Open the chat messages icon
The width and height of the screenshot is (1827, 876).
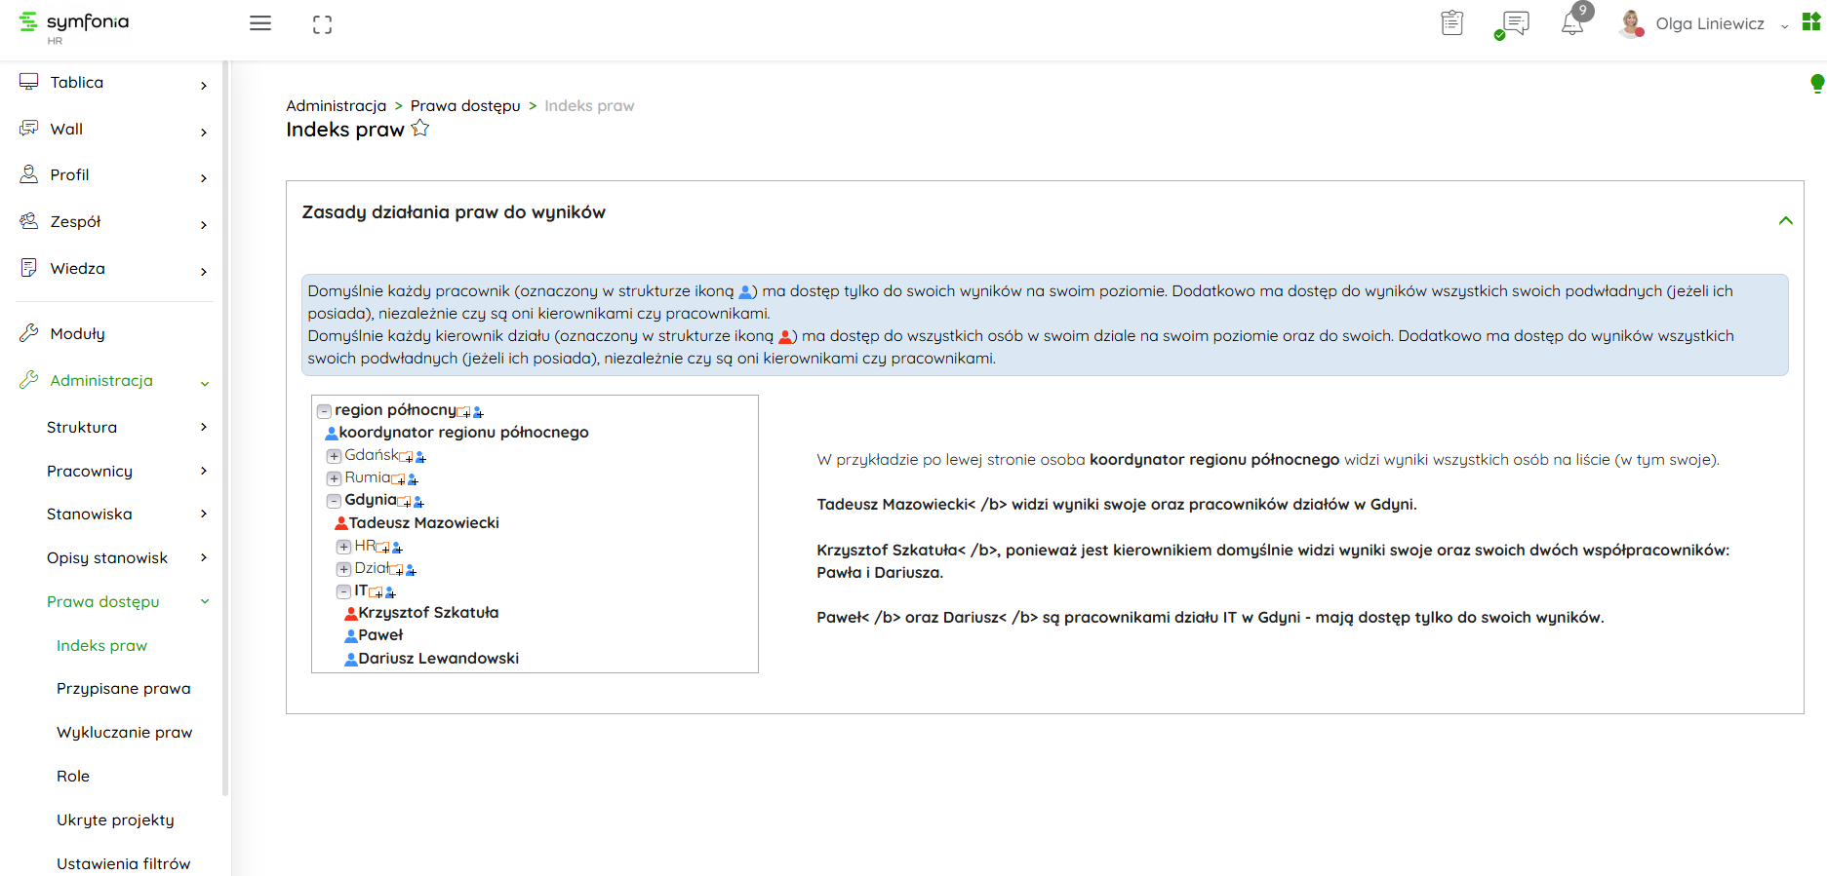tap(1514, 23)
